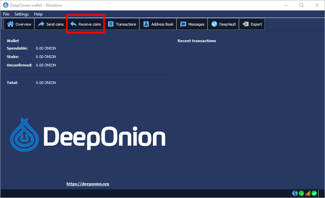The image size is (325, 198).
Task: Click the green staking status icon
Action: (x=301, y=193)
